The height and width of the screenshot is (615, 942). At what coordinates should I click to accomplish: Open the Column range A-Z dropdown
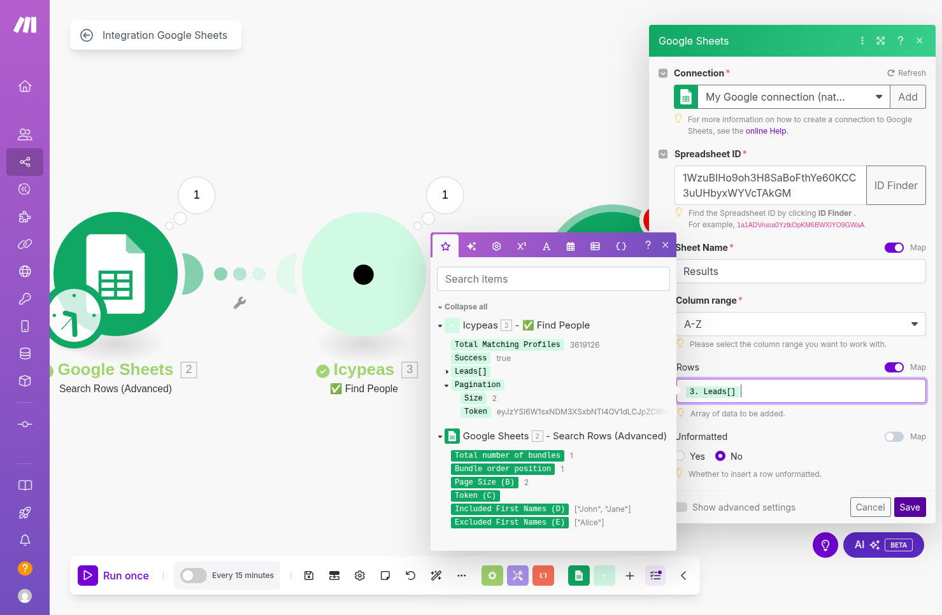pyautogui.click(x=801, y=324)
